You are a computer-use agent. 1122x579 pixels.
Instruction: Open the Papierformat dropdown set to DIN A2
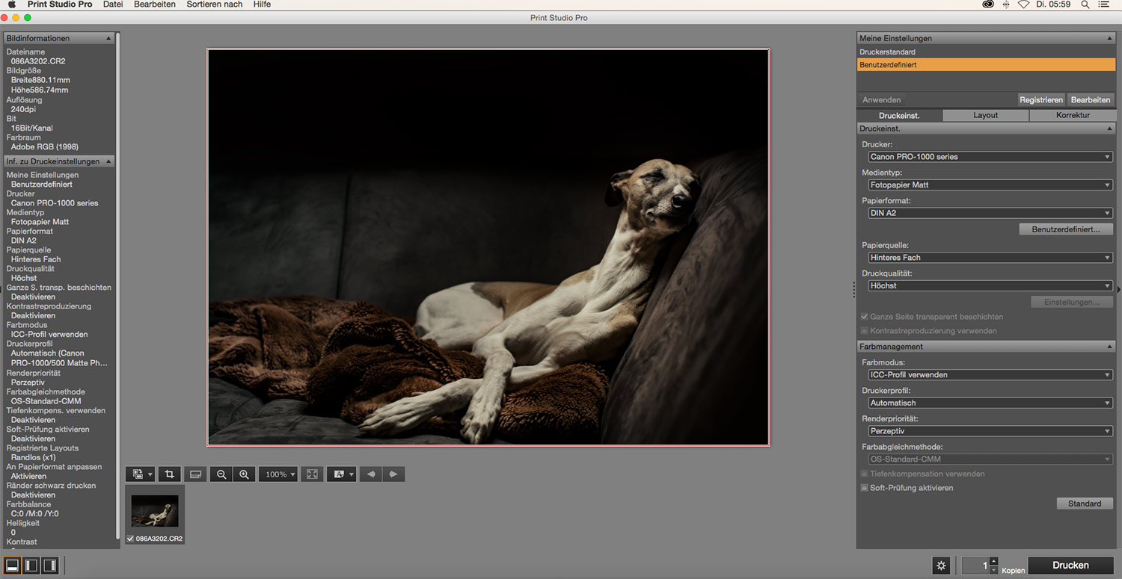click(990, 213)
